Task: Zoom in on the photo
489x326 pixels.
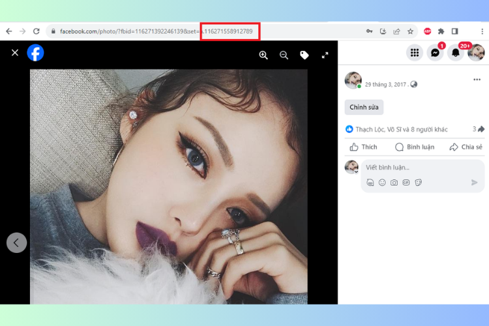Action: point(263,55)
